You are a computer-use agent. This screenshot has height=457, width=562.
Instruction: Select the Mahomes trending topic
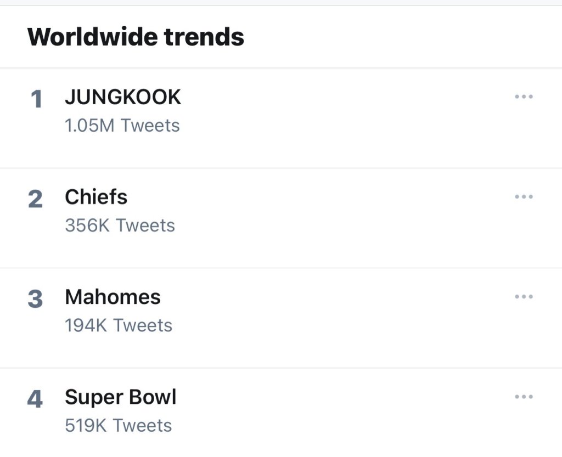point(113,297)
